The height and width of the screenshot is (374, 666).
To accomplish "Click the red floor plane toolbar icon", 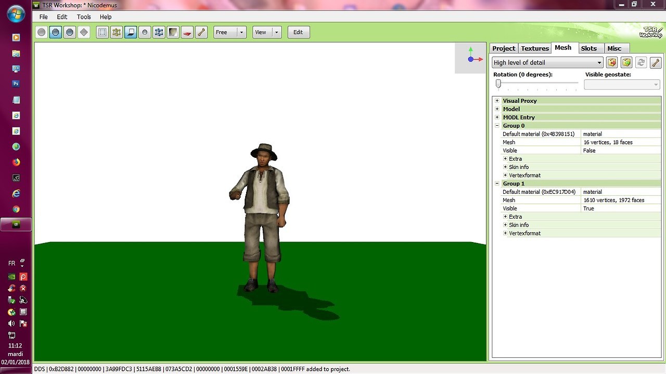I will 187,32.
